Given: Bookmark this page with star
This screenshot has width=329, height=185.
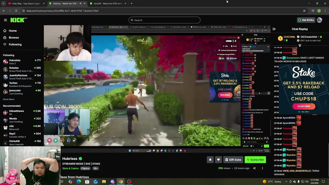Looking at the screenshot, I should tap(304, 11).
